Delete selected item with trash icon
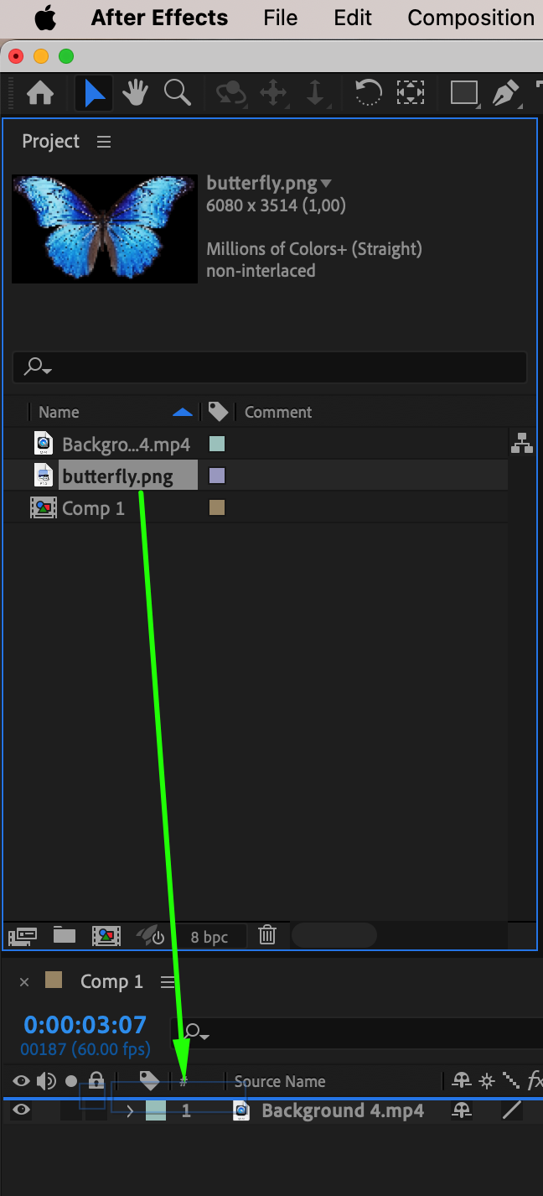Viewport: 543px width, 1196px height. [267, 935]
